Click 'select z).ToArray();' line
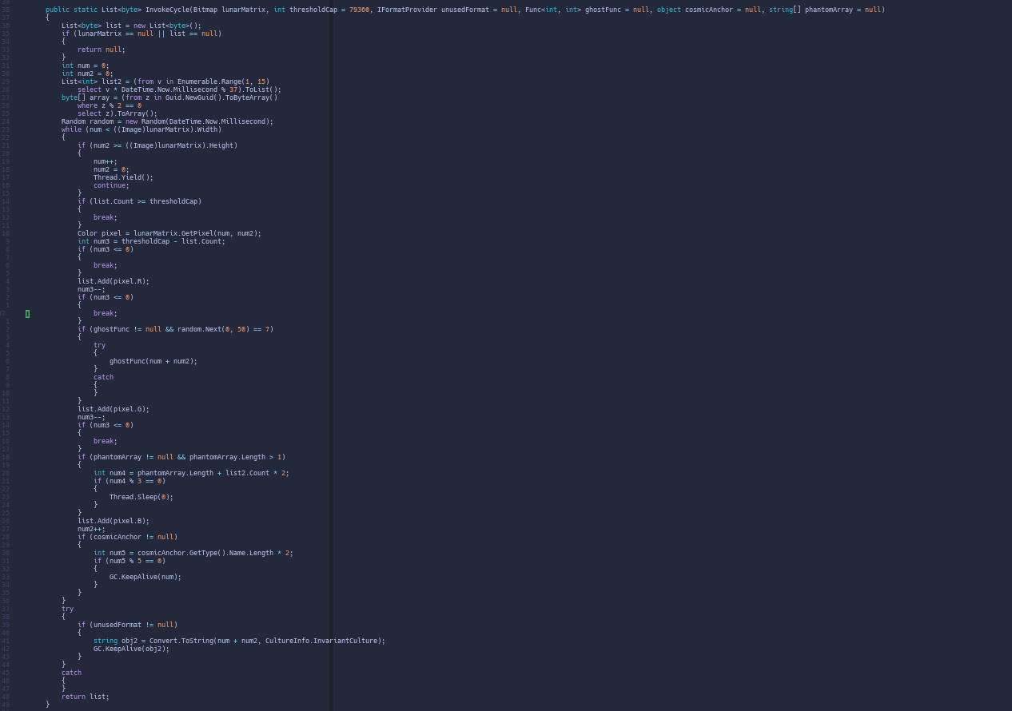 118,113
